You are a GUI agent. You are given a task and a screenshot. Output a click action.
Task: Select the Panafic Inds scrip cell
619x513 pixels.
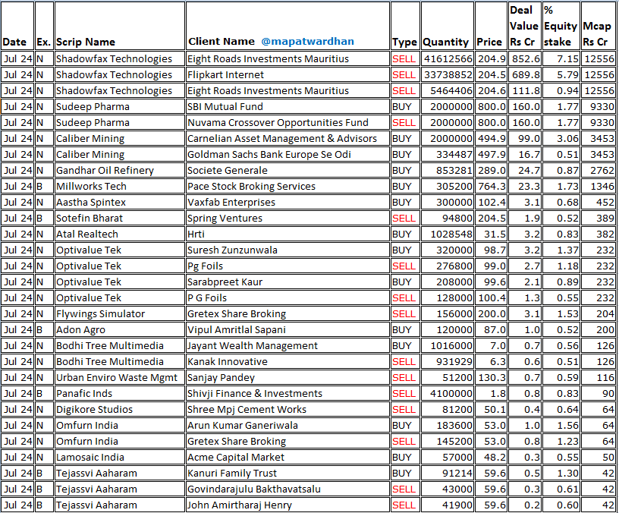[120, 393]
